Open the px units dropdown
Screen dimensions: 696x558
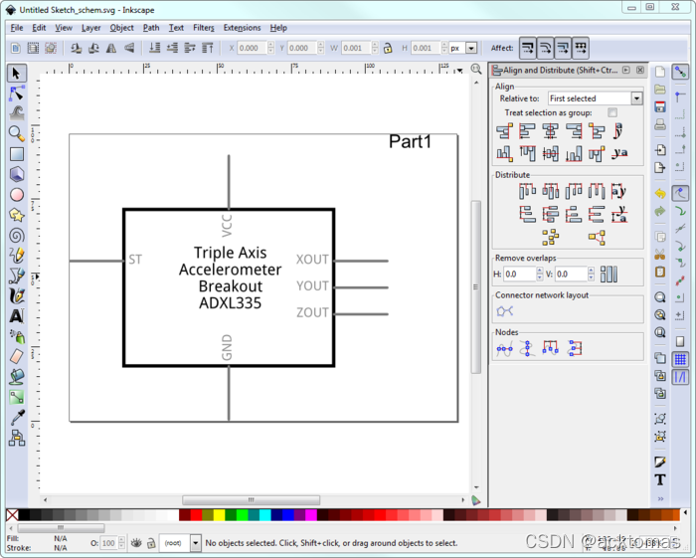tap(471, 48)
